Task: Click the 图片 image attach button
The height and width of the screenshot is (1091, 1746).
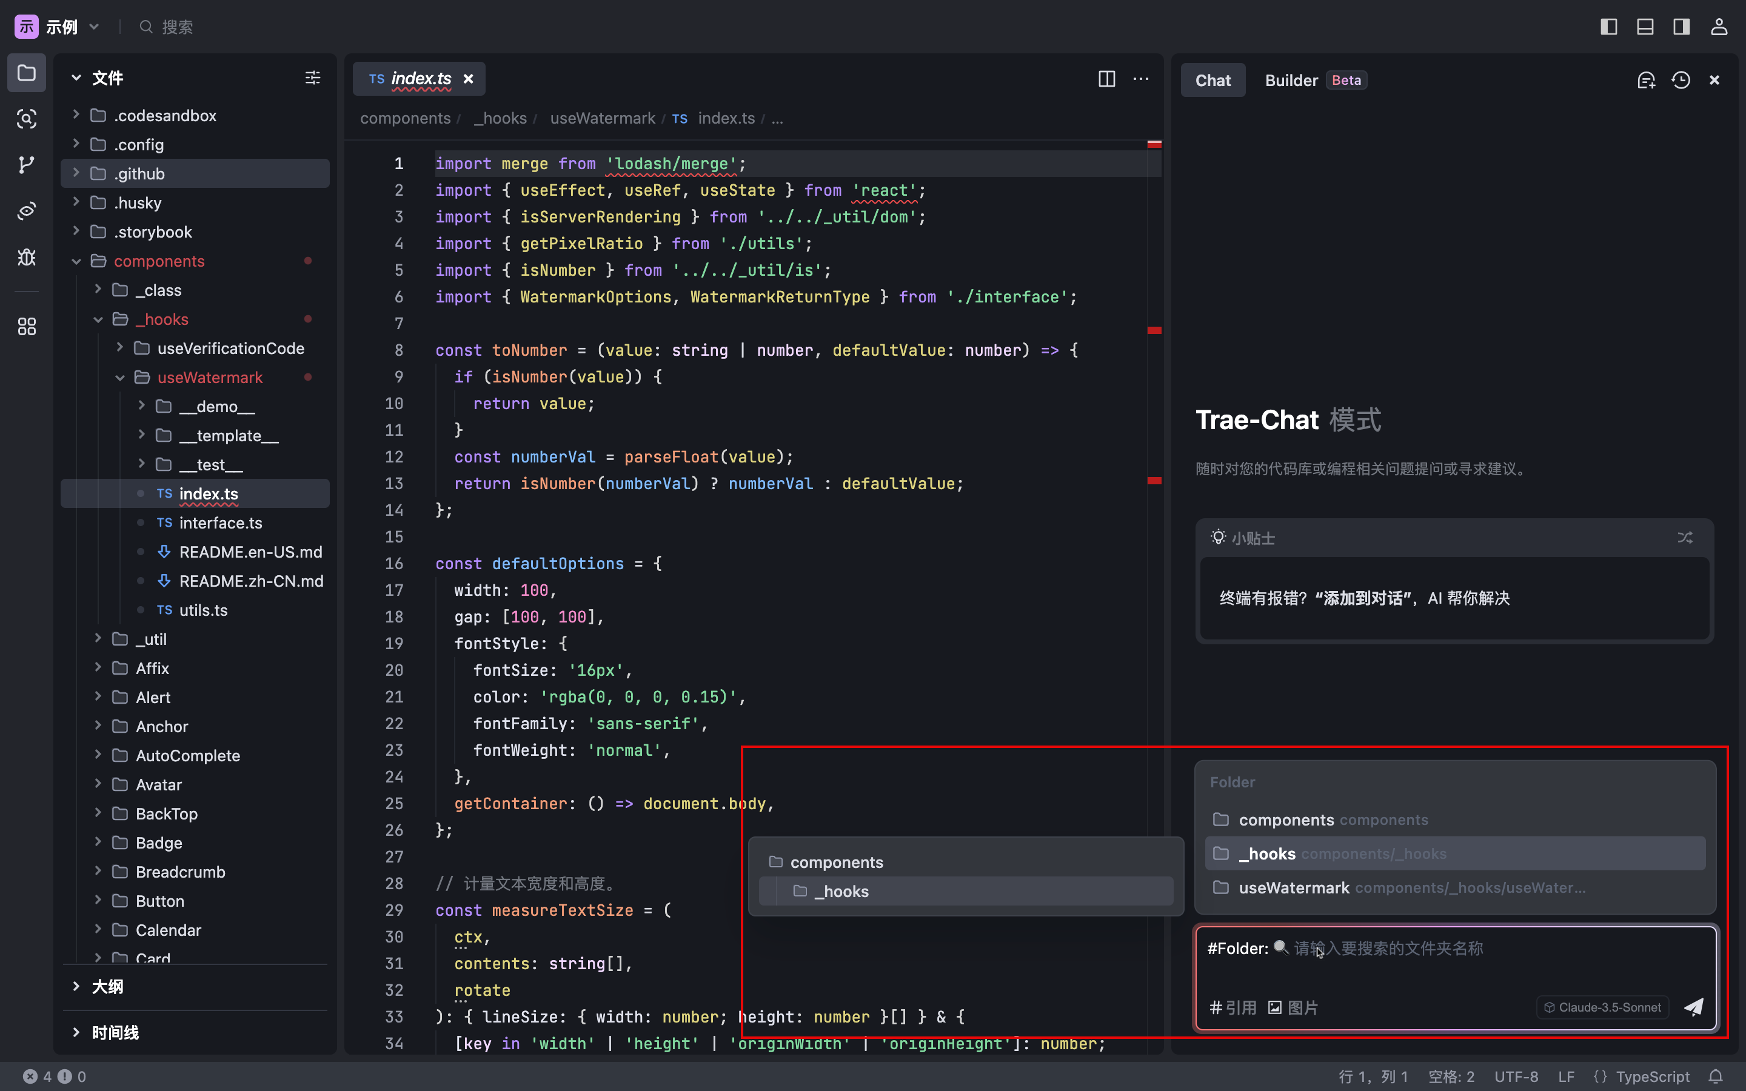Action: (1293, 1007)
